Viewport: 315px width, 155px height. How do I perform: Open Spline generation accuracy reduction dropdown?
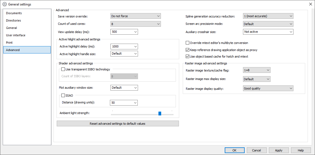(x=268, y=16)
